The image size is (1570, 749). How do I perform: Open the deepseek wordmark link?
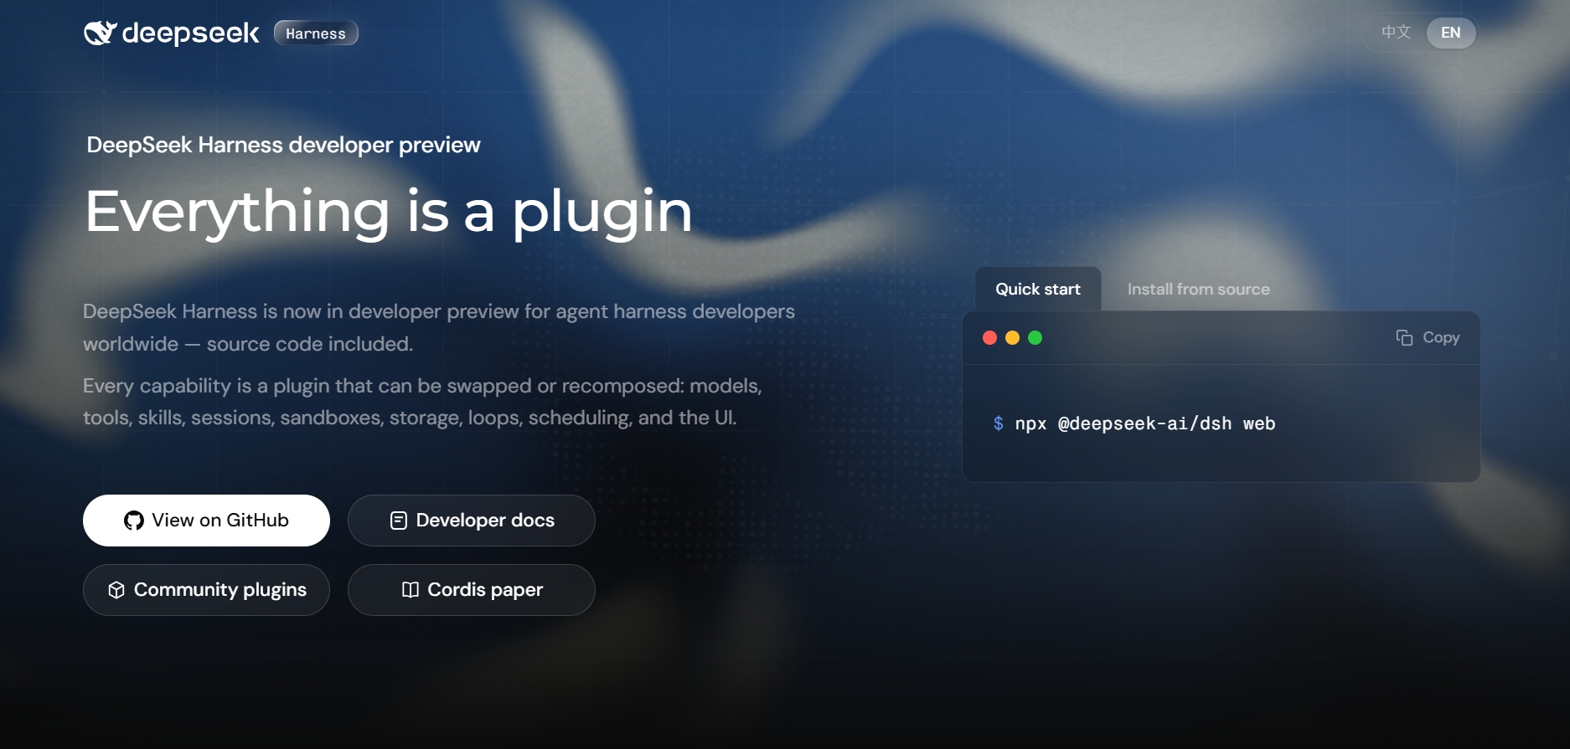pos(190,33)
